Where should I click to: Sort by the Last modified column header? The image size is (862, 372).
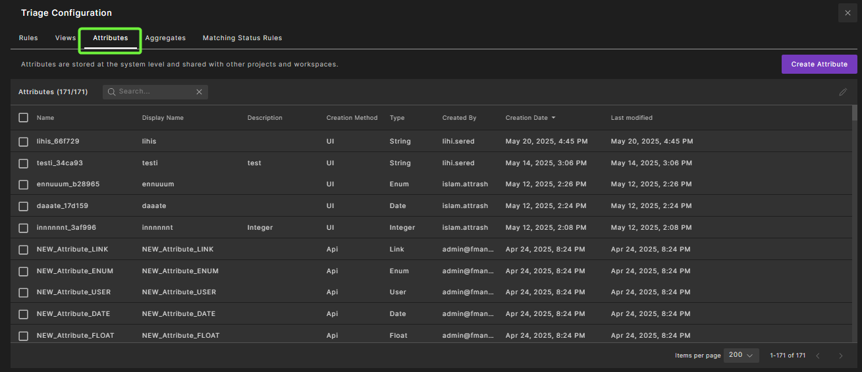[x=632, y=118]
